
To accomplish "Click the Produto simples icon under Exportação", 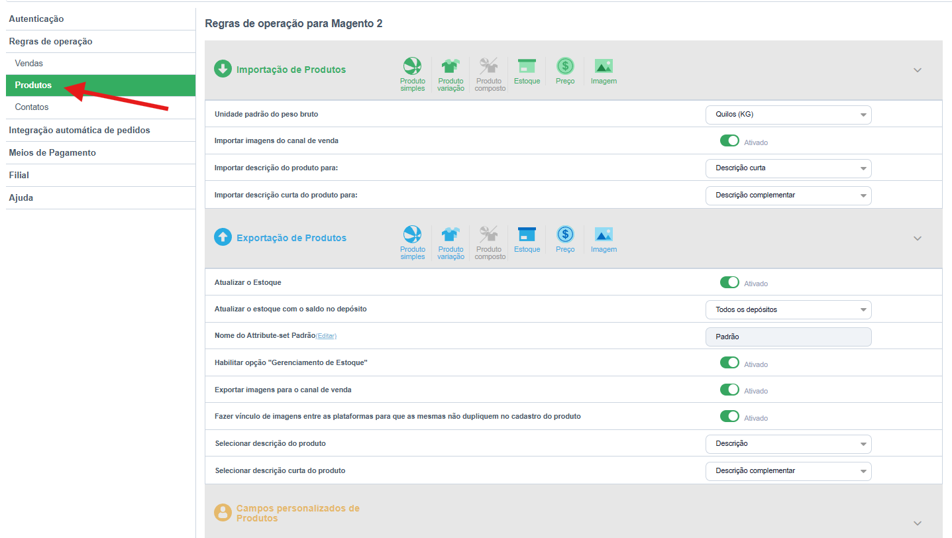I will click(x=412, y=235).
